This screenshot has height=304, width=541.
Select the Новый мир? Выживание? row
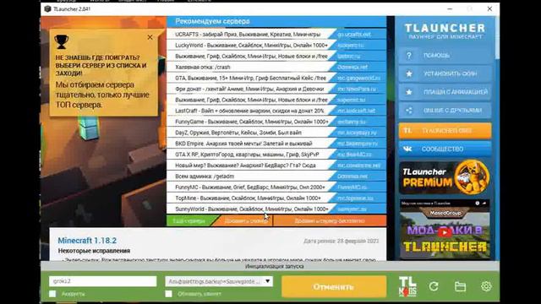(276, 166)
